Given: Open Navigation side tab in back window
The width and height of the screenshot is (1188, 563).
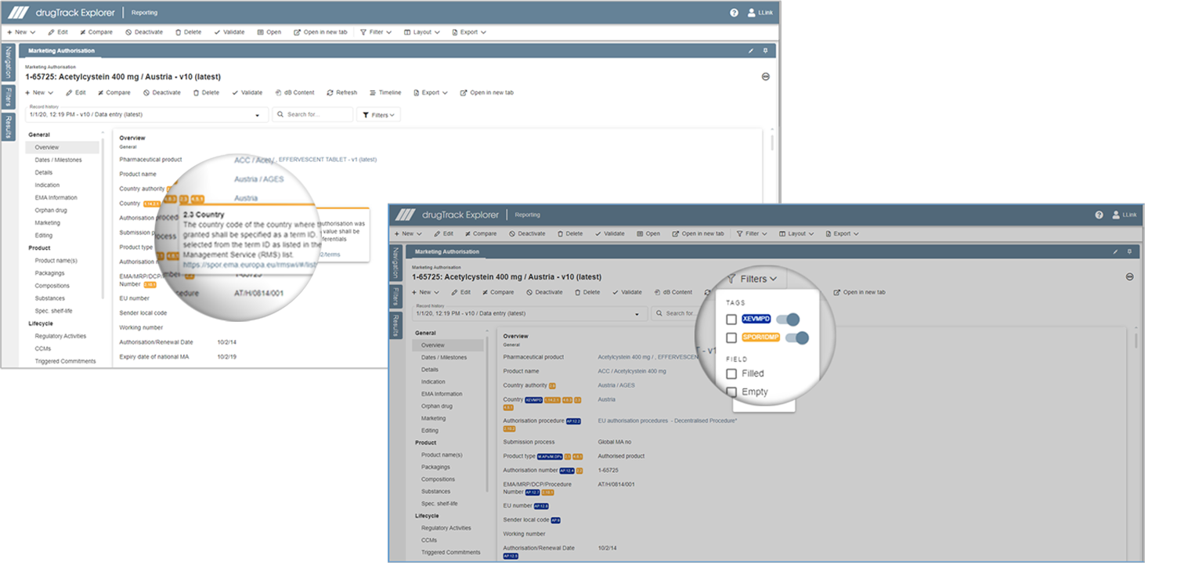Looking at the screenshot, I should click(9, 63).
